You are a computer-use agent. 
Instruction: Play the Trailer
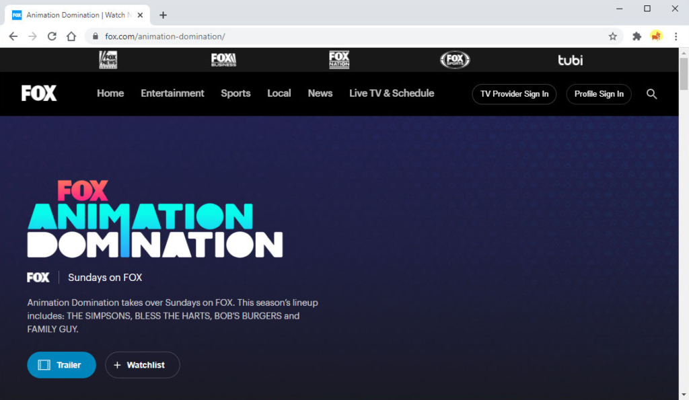tap(61, 365)
